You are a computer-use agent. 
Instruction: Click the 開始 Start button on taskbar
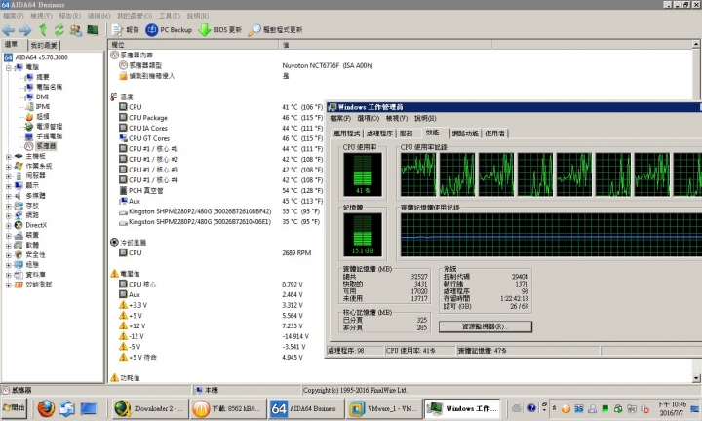15,408
